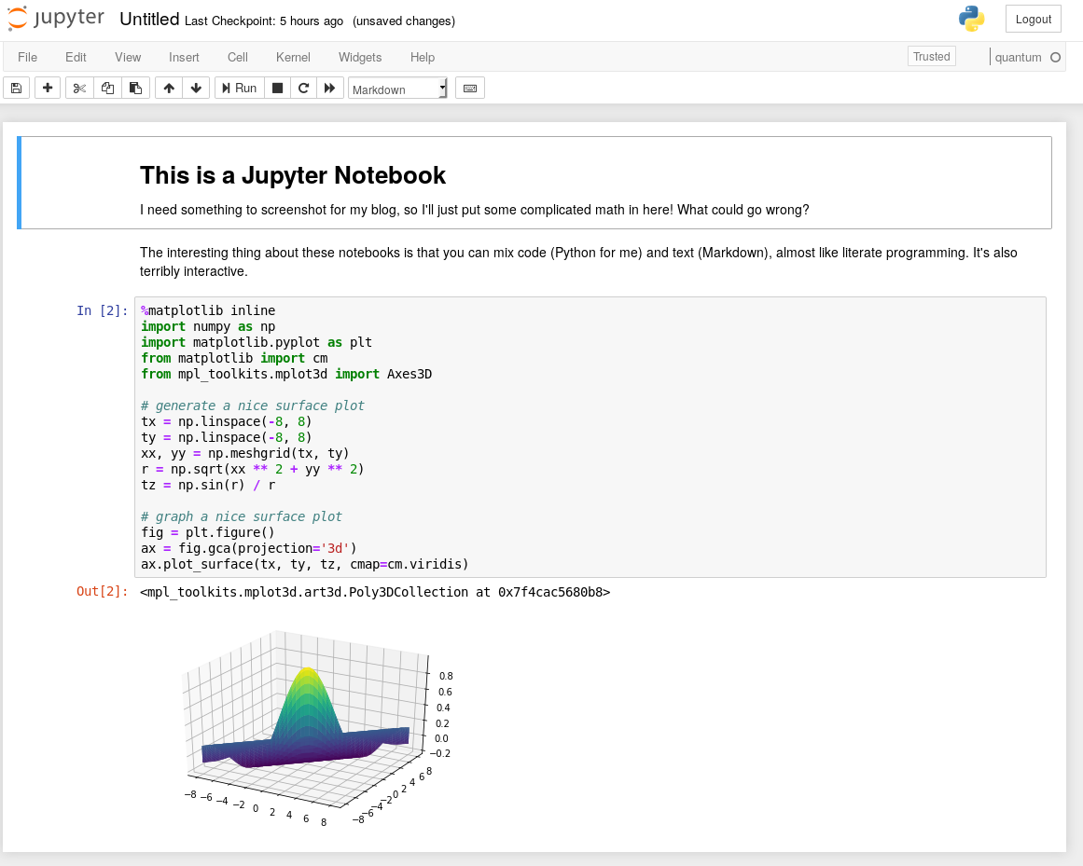
Task: Save and checkpoint the notebook
Action: (17, 89)
